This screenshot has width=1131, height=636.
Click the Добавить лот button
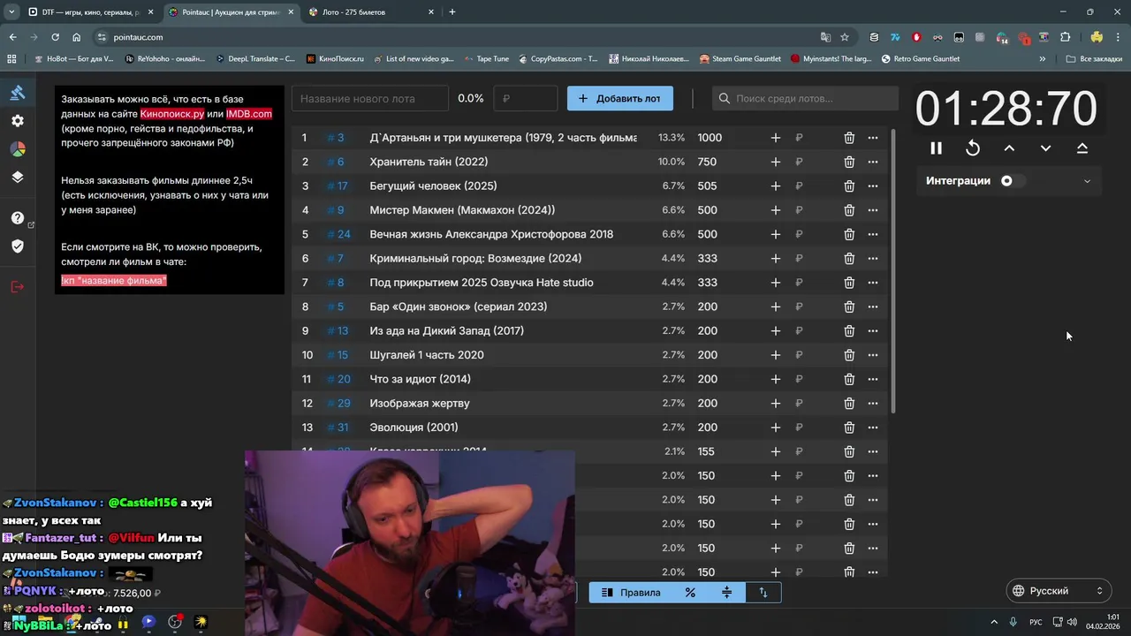[x=620, y=98]
